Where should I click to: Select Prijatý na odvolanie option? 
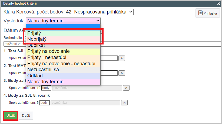click(63, 51)
